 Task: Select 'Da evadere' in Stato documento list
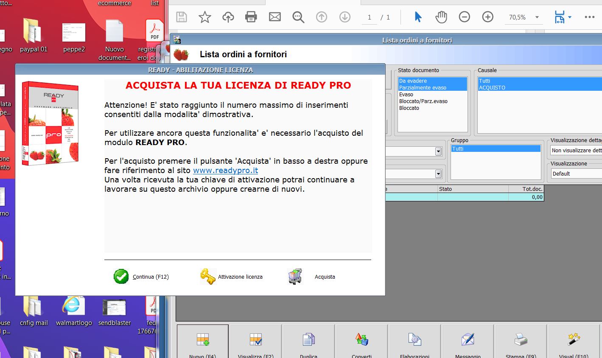[x=432, y=81]
